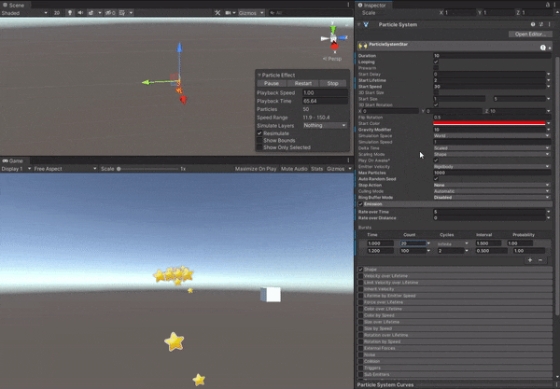This screenshot has height=389, width=560.
Task: Toggle the Shape module checkbox
Action: pyautogui.click(x=360, y=270)
